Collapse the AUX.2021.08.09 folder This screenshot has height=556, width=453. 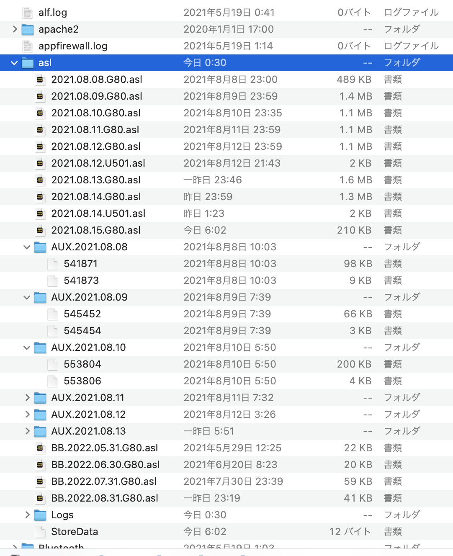tap(27, 297)
